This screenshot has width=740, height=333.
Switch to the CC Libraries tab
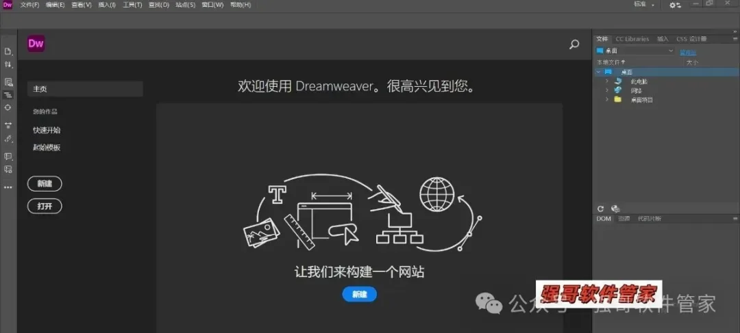point(632,39)
